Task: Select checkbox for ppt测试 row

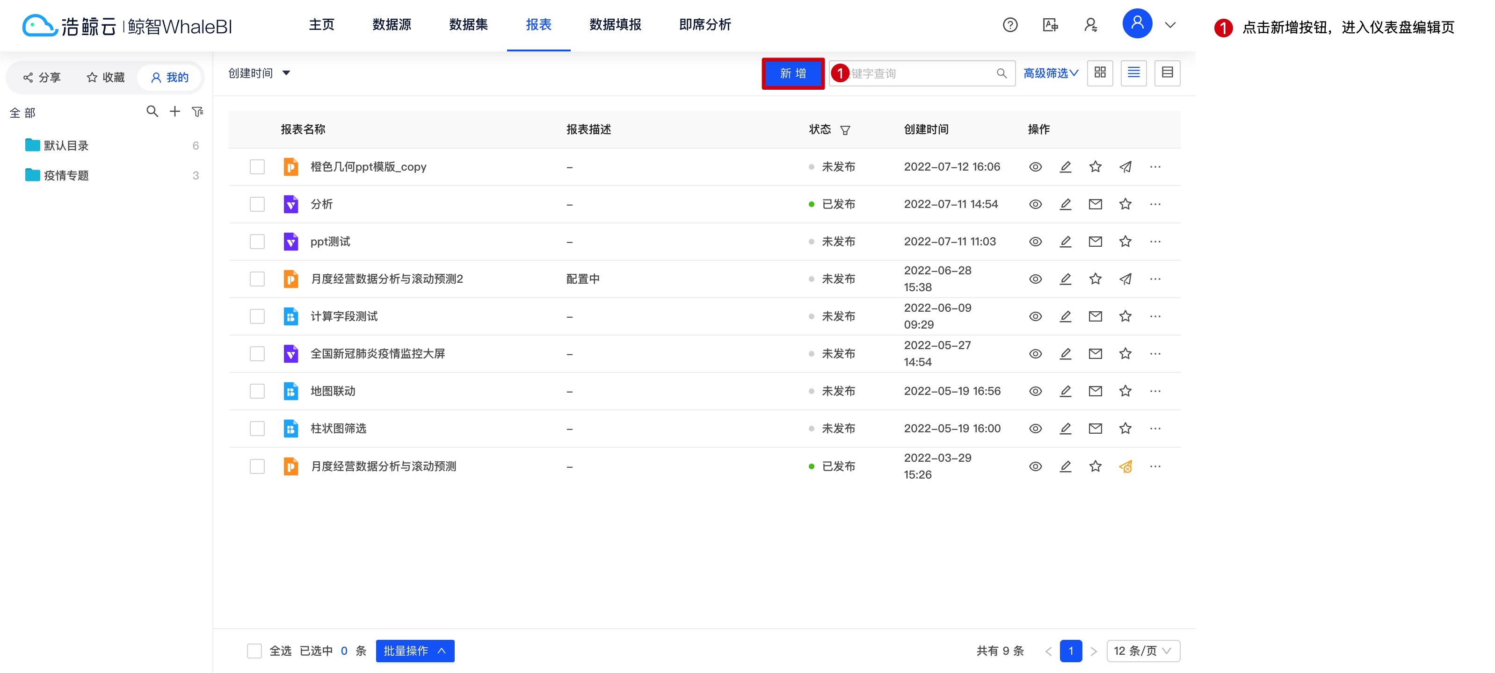Action: click(257, 242)
